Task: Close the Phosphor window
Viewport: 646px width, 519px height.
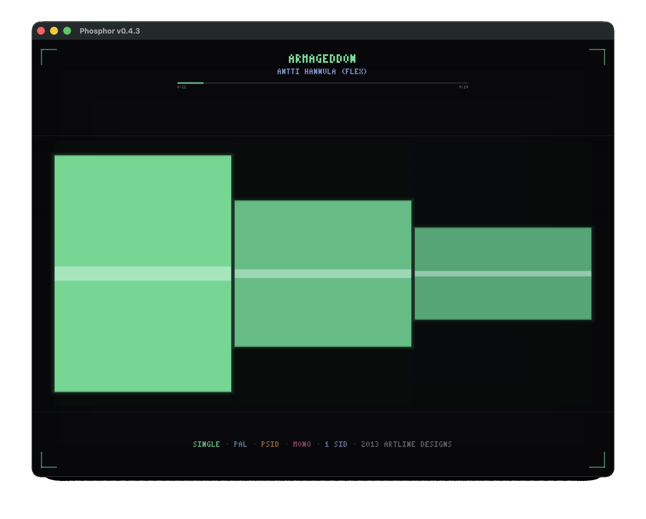Action: 41,31
